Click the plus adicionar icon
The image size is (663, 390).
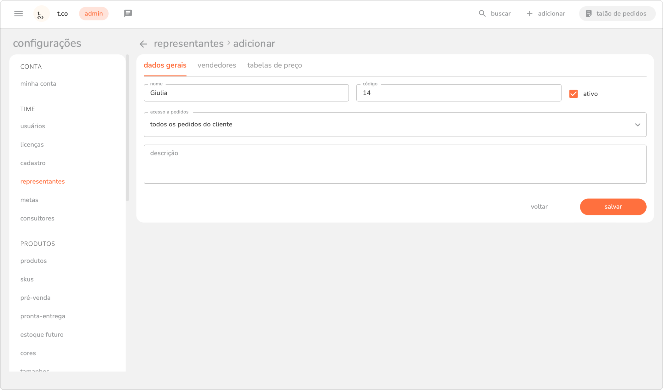tap(530, 14)
